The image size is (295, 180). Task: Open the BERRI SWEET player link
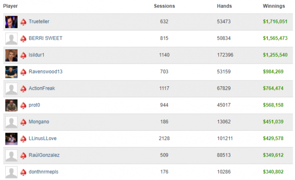point(45,38)
